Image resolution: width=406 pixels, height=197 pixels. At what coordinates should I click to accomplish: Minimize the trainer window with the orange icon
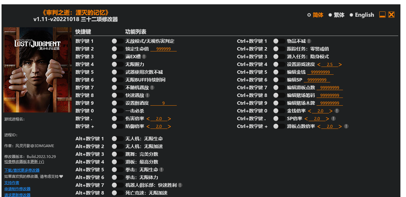[382, 15]
